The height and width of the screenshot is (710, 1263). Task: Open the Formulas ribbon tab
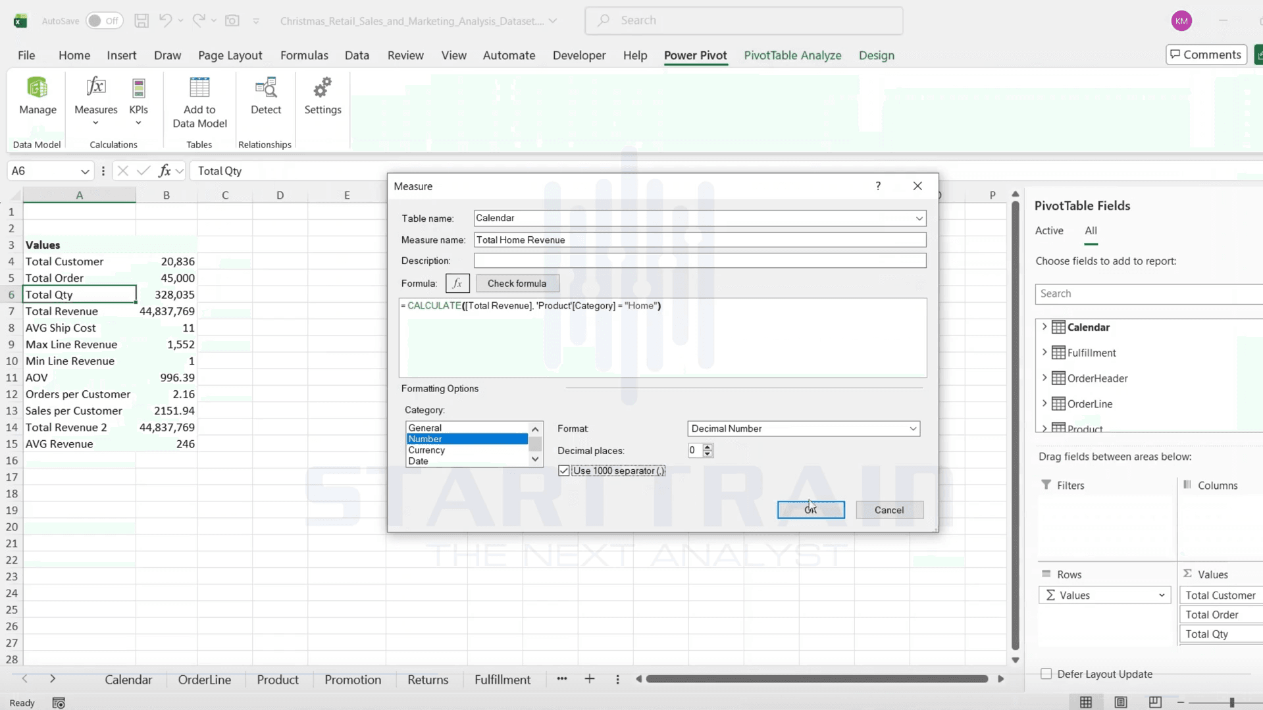(304, 55)
